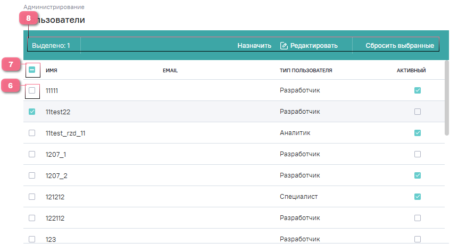This screenshot has width=450, height=244.
Task: Select the row checkbox for user 11111
Action: 32,91
